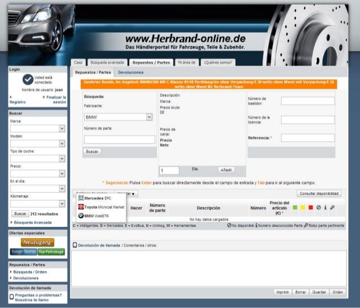
Task: Click the Referencia input field
Action: 308,138
